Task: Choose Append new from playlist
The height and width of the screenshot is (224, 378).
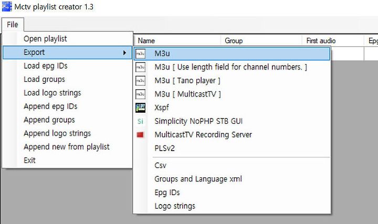Action: pos(68,147)
